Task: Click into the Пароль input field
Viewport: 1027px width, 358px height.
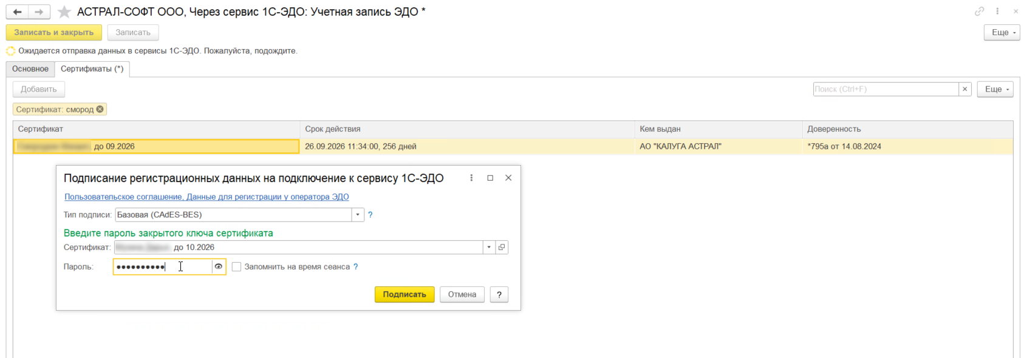Action: pos(162,267)
